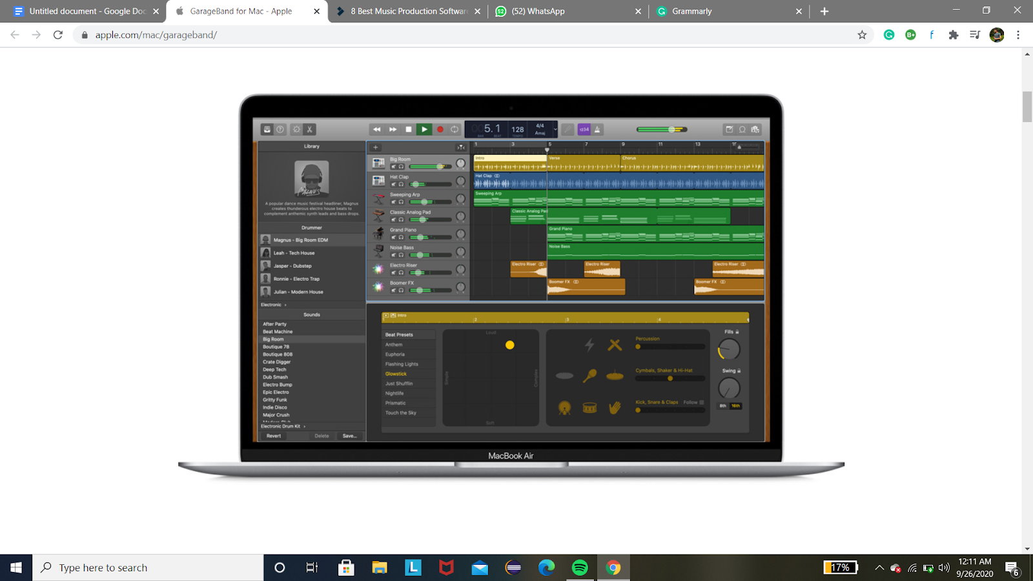Toggle the Cycle loop button

(x=455, y=129)
